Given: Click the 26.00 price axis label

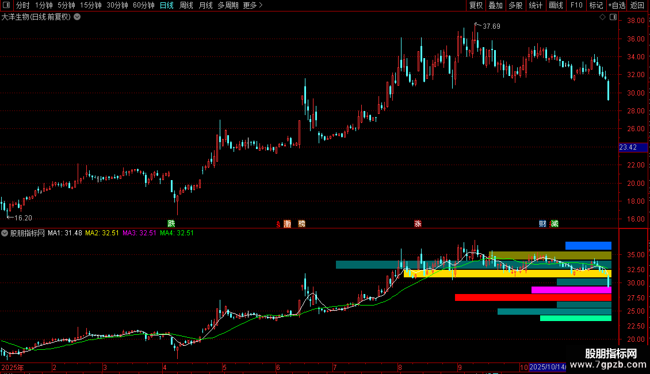Looking at the screenshot, I should tap(636, 129).
